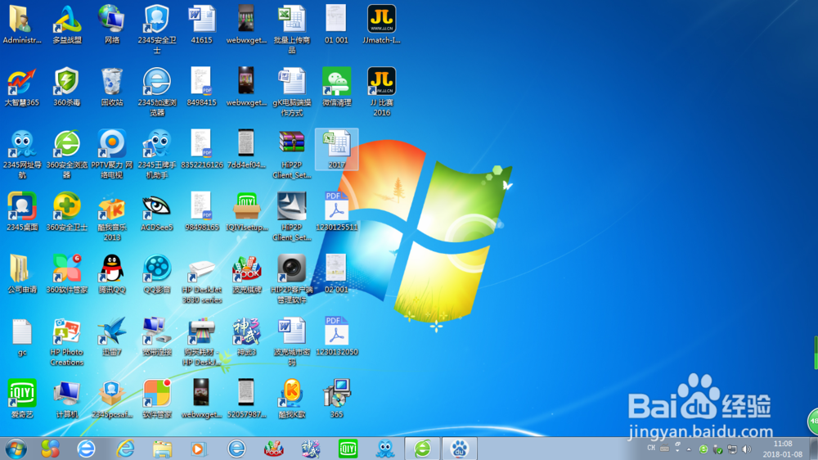
Task: Select the 360安全卫士 desktop icon
Action: (x=67, y=211)
